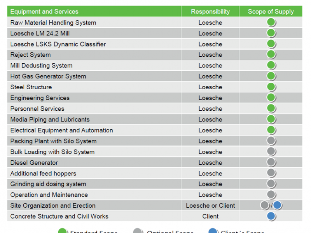Select the Raw Material Handling System text

[53, 23]
